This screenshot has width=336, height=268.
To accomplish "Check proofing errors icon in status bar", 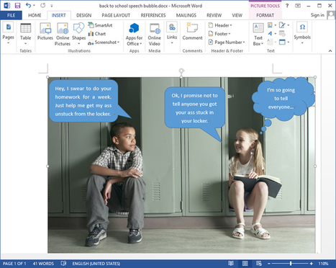I will pos(63,264).
